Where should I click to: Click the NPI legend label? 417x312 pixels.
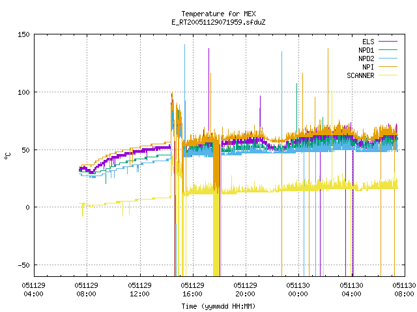tap(368, 67)
